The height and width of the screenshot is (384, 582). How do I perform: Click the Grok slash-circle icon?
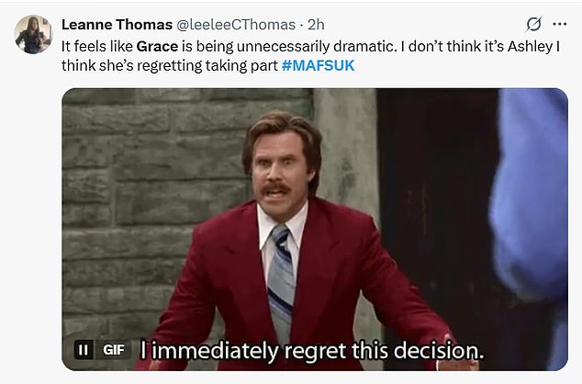pyautogui.click(x=532, y=24)
